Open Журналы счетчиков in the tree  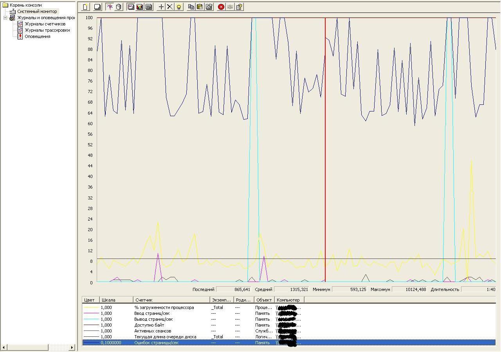45,24
